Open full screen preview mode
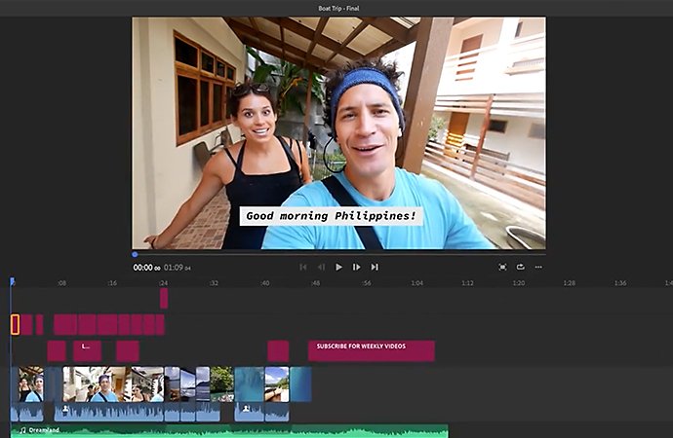673x438 pixels. click(502, 267)
